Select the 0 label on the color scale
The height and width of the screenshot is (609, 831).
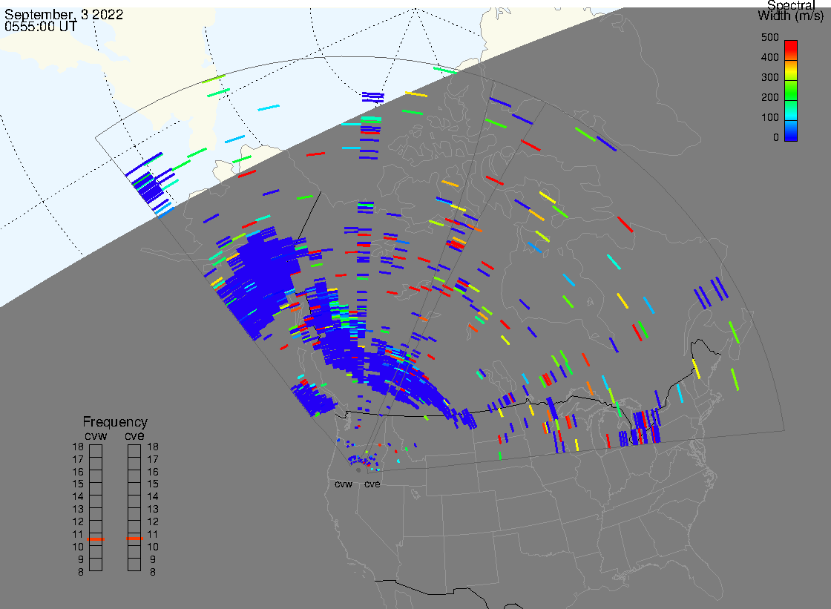tap(776, 138)
